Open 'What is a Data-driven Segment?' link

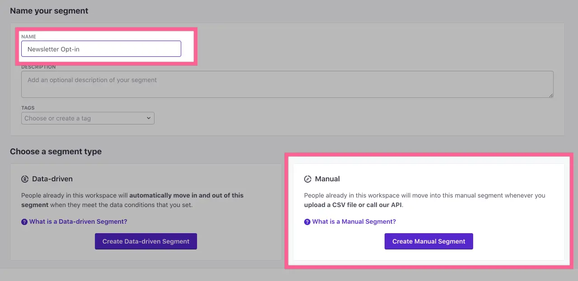[78, 222]
